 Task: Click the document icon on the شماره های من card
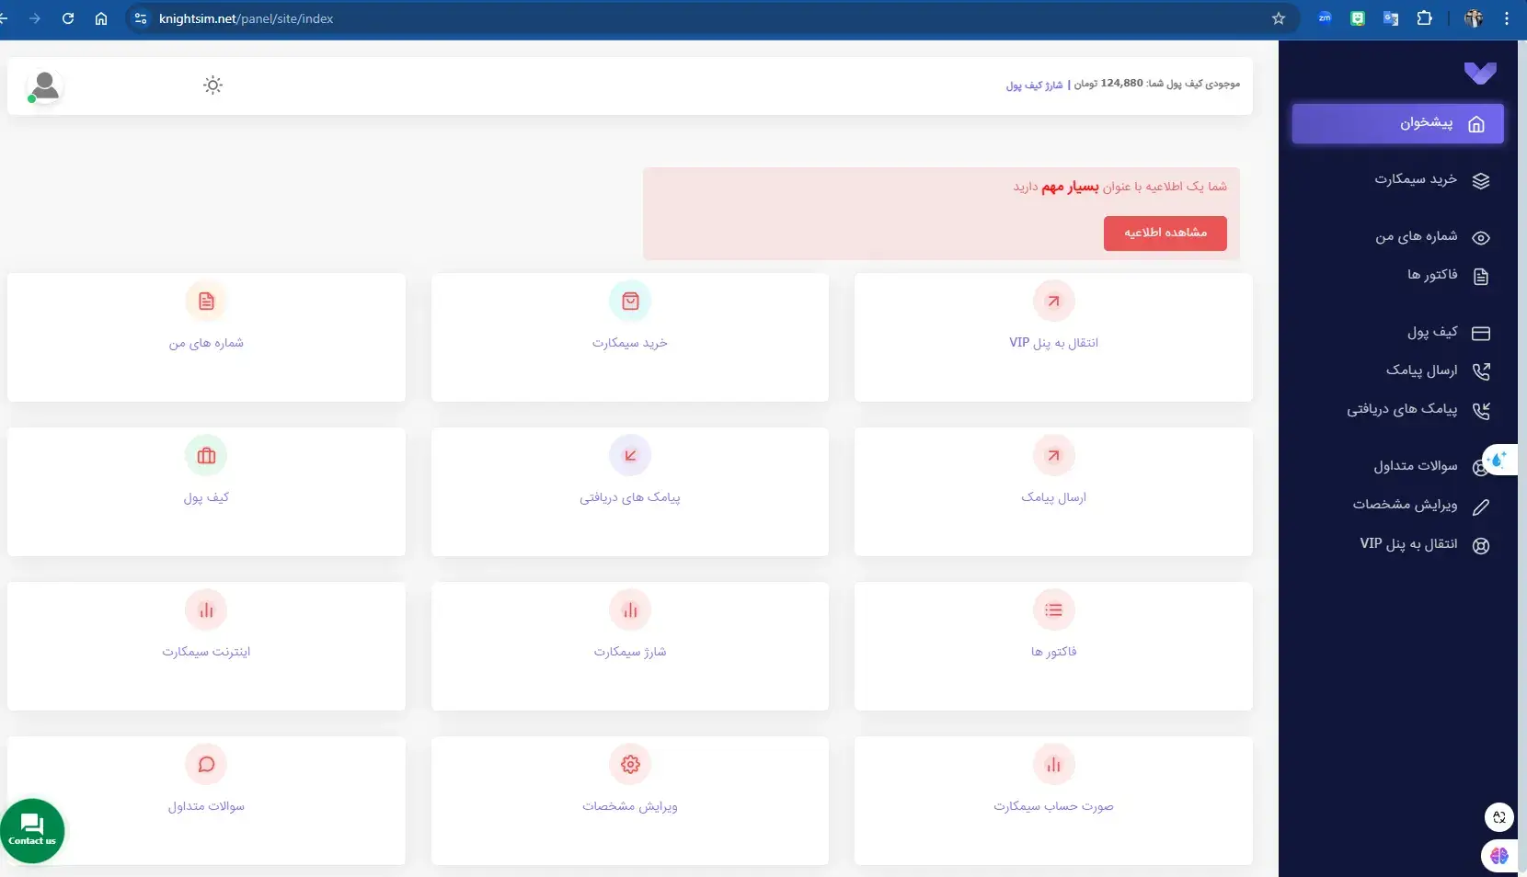click(x=206, y=301)
